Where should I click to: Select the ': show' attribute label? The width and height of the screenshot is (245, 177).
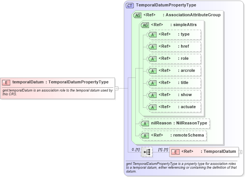click(185, 95)
